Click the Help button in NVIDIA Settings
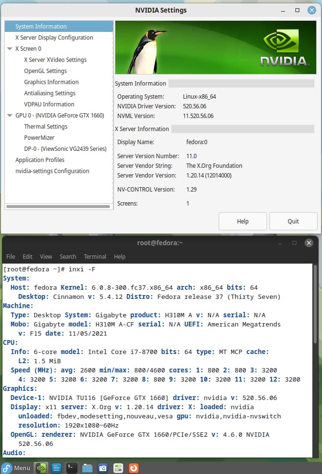This screenshot has height=474, width=322. click(243, 222)
